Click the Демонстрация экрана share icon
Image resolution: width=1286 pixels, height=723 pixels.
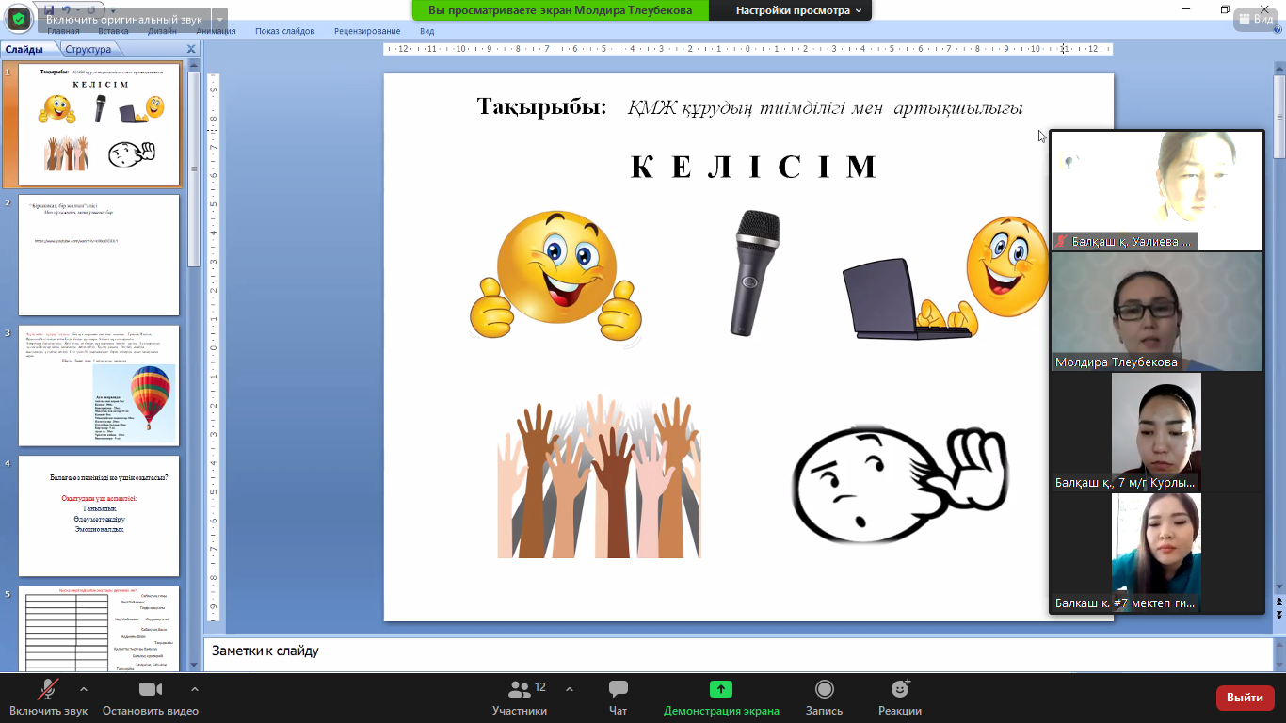pyautogui.click(x=721, y=689)
